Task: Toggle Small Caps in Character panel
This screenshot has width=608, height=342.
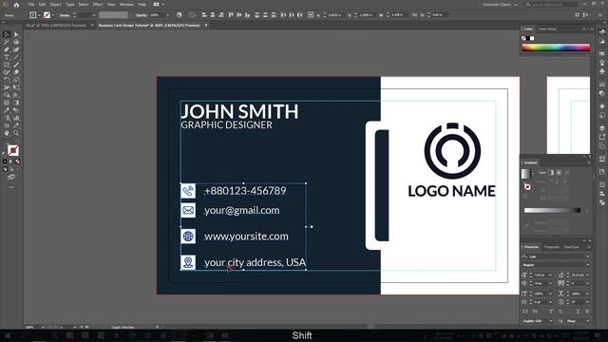Action: (535, 312)
